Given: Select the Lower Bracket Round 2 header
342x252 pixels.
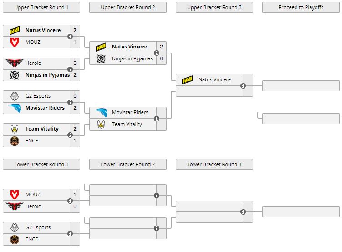Looking at the screenshot, I should point(128,165).
